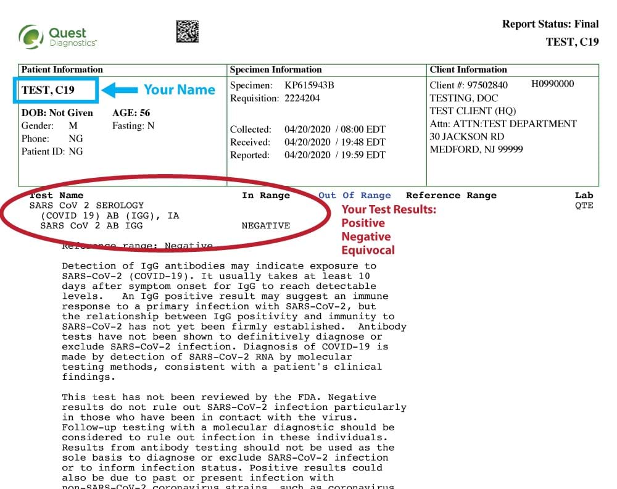Click the Client Information section header
This screenshot has height=489, width=617.
pyautogui.click(x=468, y=70)
